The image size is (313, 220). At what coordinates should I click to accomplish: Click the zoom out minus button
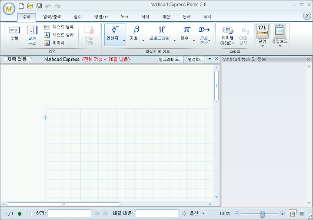click(x=236, y=214)
